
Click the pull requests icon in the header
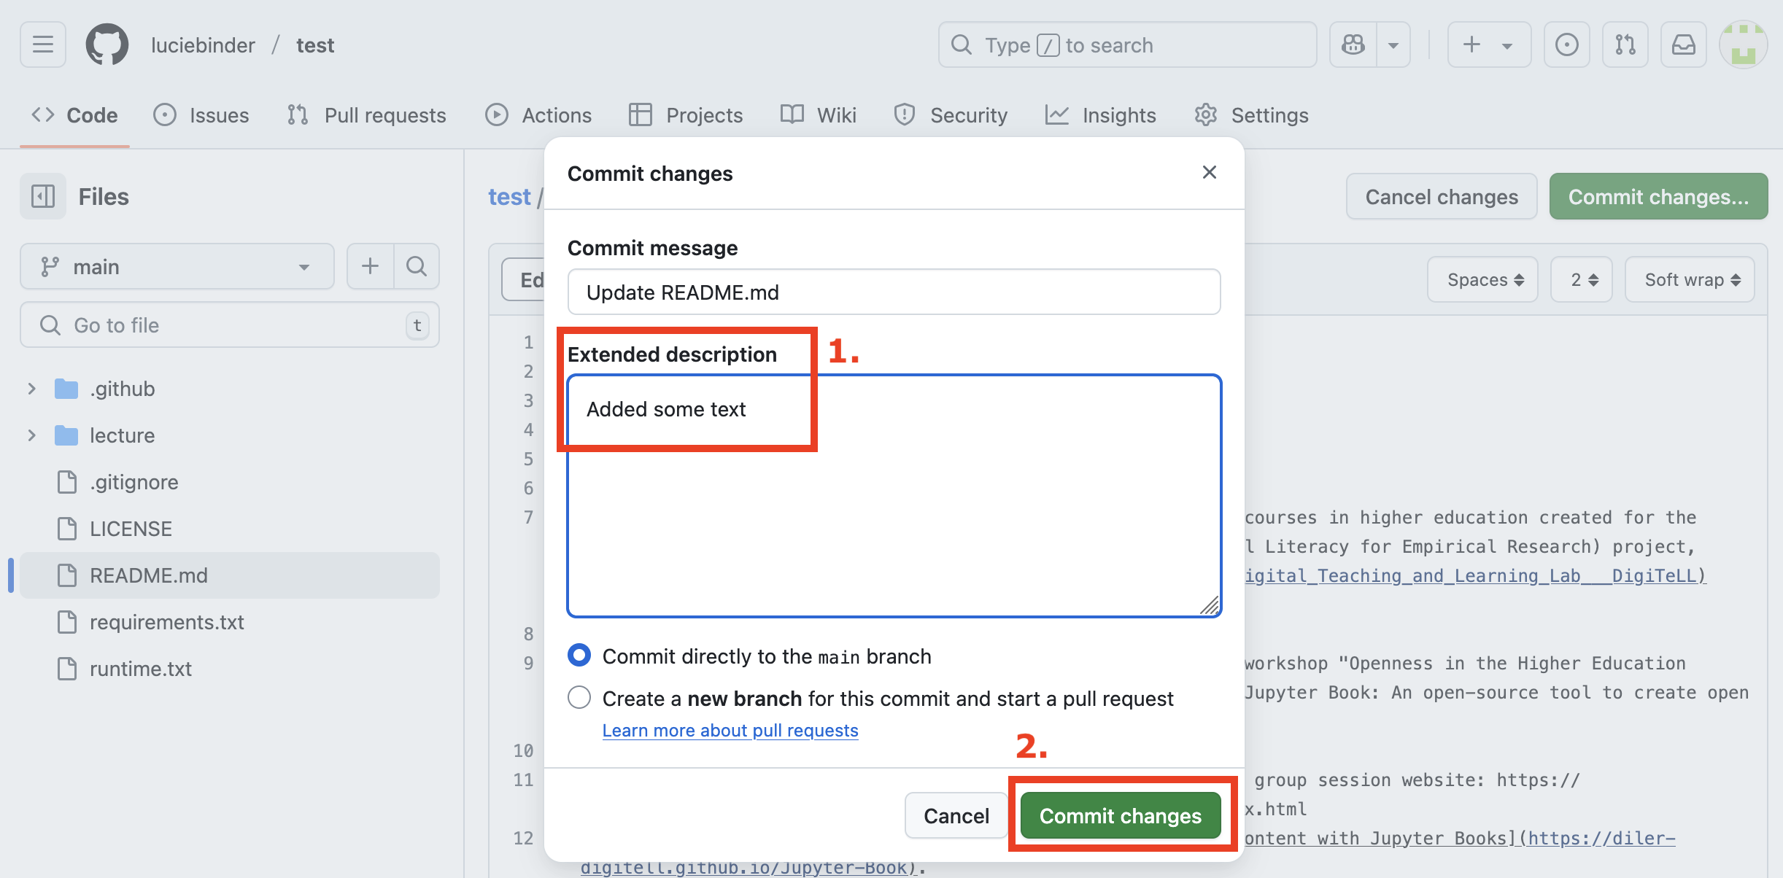point(1625,44)
